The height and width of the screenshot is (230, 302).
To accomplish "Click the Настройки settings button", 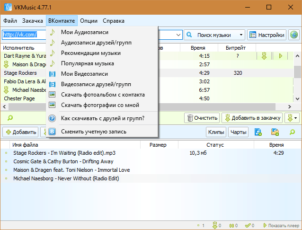I will (x=267, y=35).
